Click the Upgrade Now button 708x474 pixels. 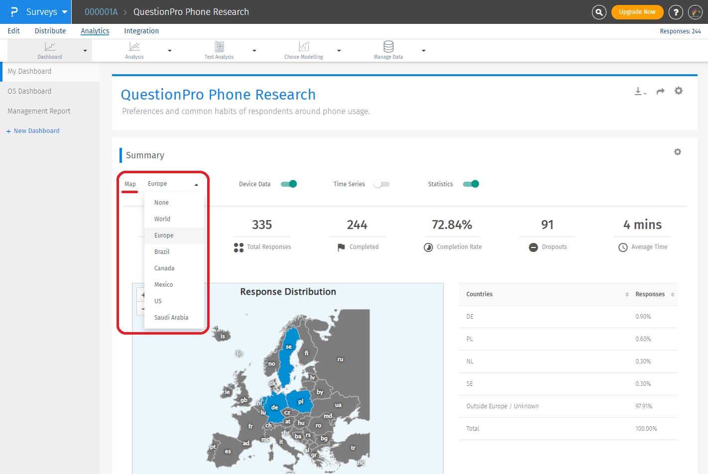637,12
